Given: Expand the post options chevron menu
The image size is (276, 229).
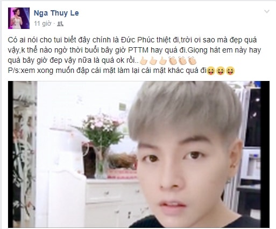Looking at the screenshot, I should pos(267,12).
